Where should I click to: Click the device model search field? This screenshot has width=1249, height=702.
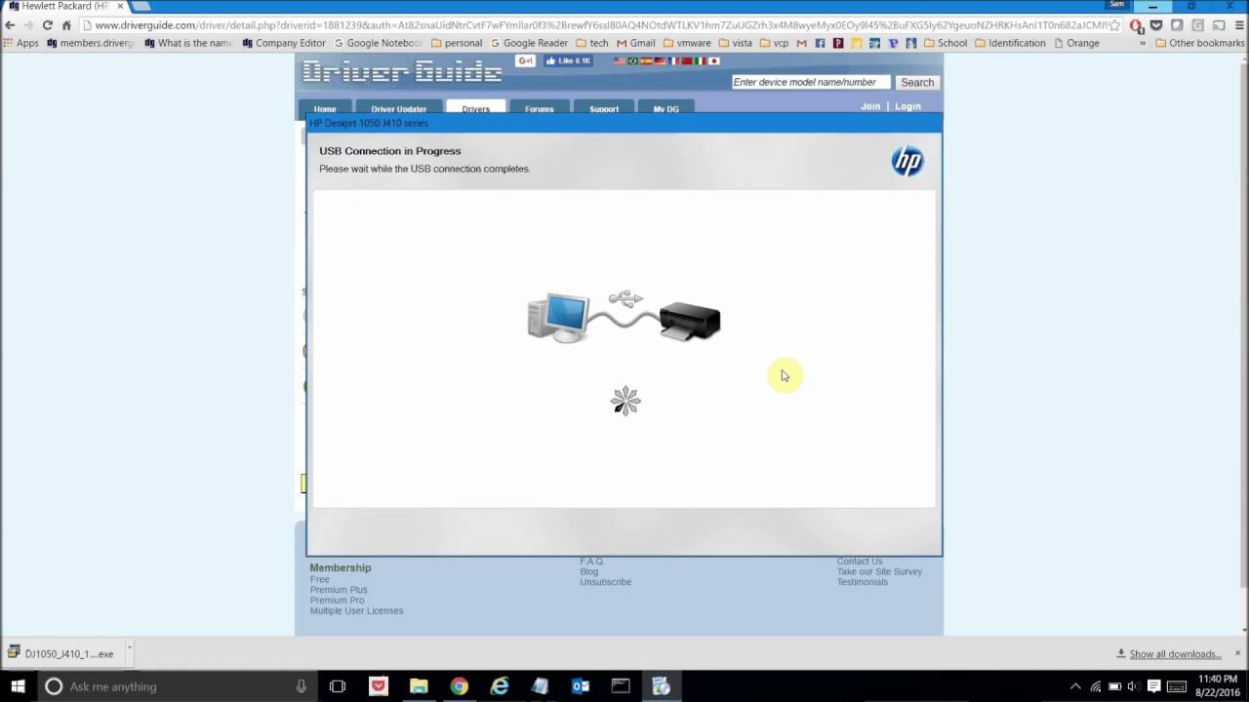tap(811, 82)
